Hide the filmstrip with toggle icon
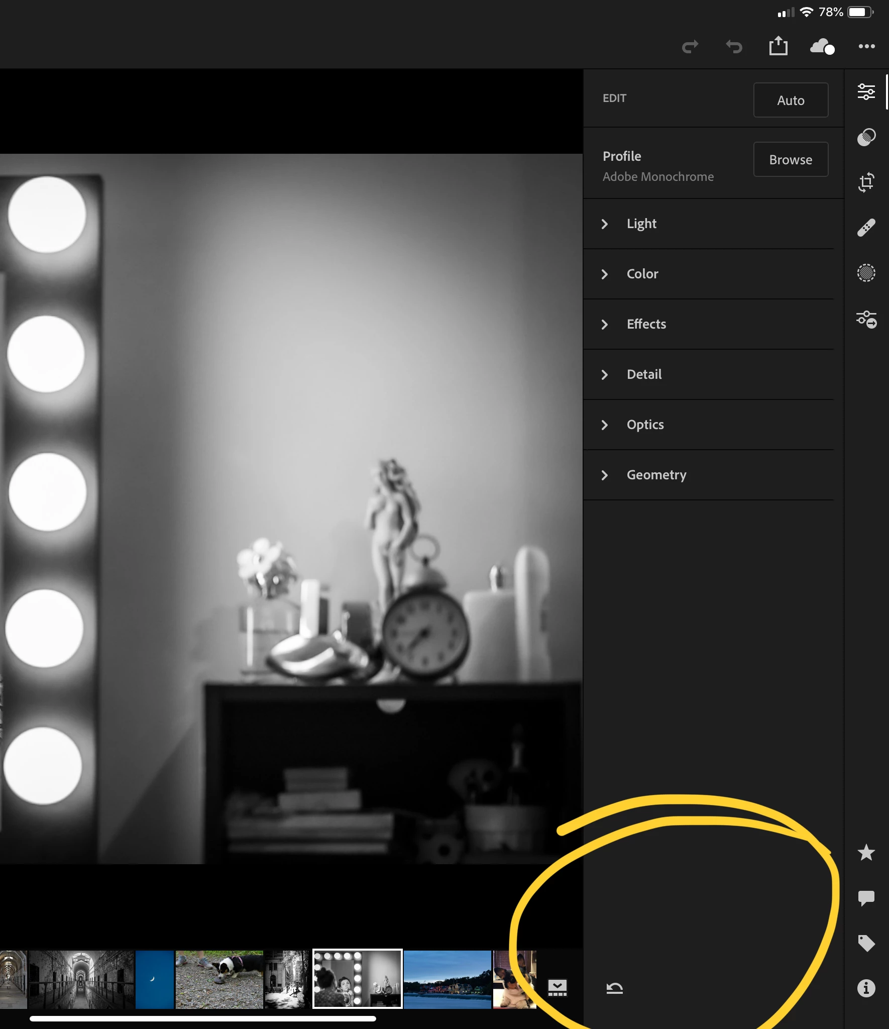Image resolution: width=889 pixels, height=1029 pixels. coord(558,988)
